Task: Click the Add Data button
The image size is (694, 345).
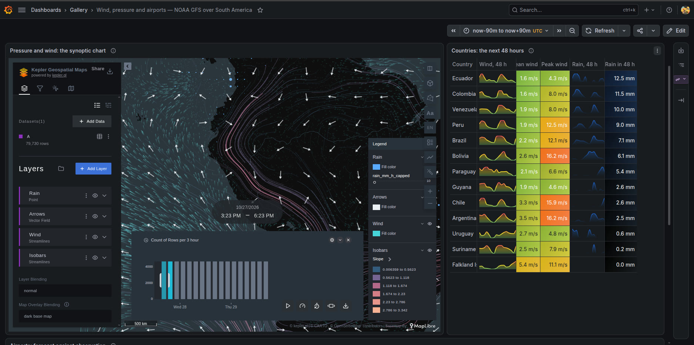Action: (92, 121)
